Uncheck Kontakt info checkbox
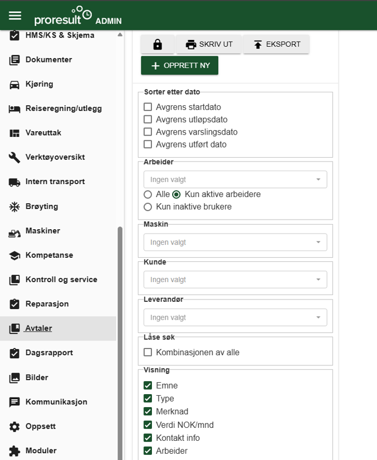 tap(148, 438)
